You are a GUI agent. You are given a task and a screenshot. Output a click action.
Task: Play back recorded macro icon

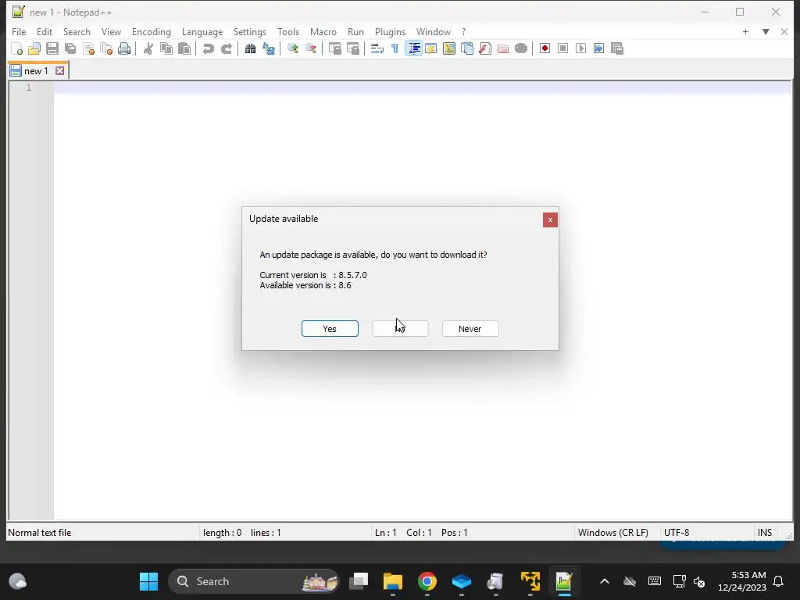pyautogui.click(x=580, y=48)
